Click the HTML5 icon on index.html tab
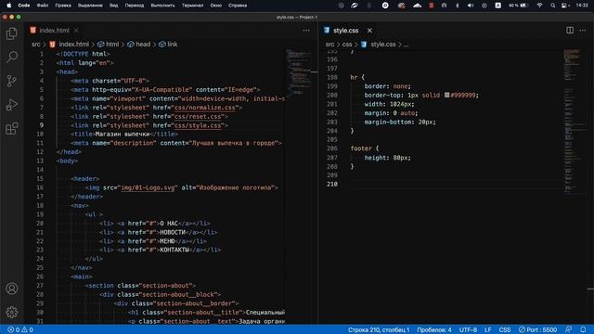594x334 pixels. 33,31
